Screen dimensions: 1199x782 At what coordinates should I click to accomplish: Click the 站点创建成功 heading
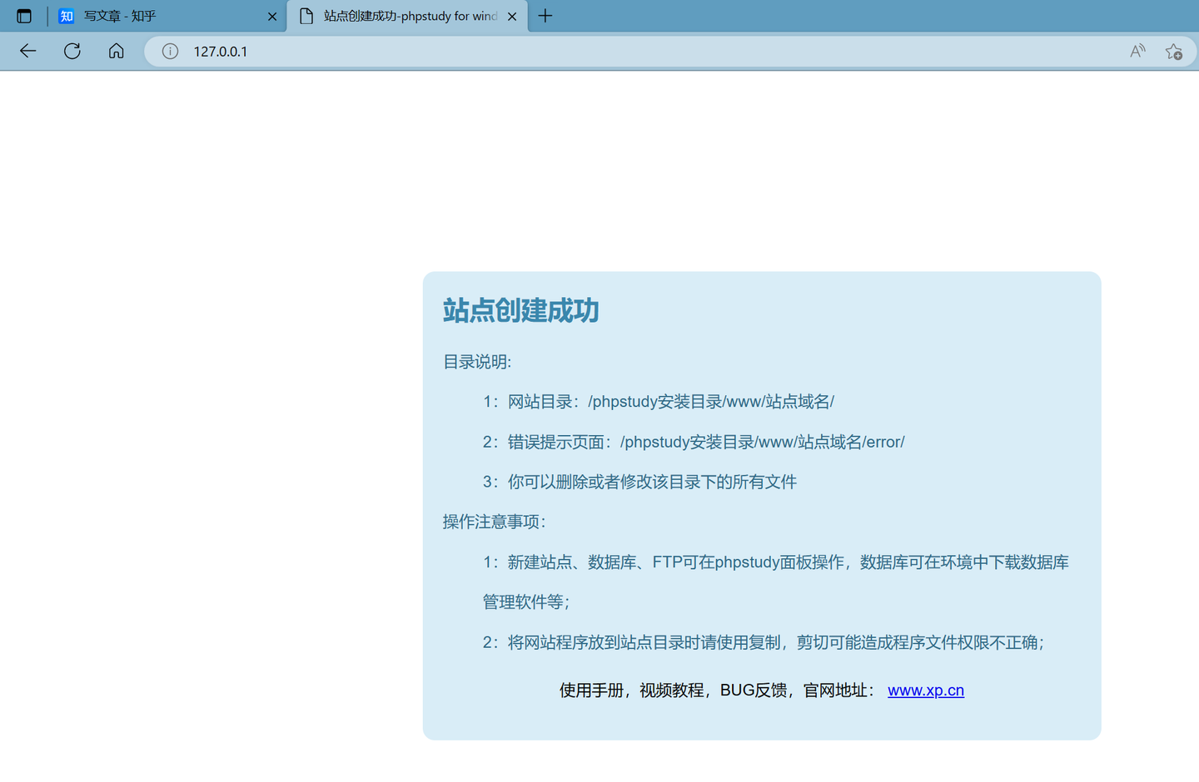(x=520, y=310)
